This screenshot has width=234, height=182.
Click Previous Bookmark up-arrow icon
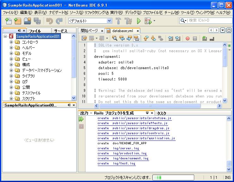pyautogui.click(x=146, y=38)
